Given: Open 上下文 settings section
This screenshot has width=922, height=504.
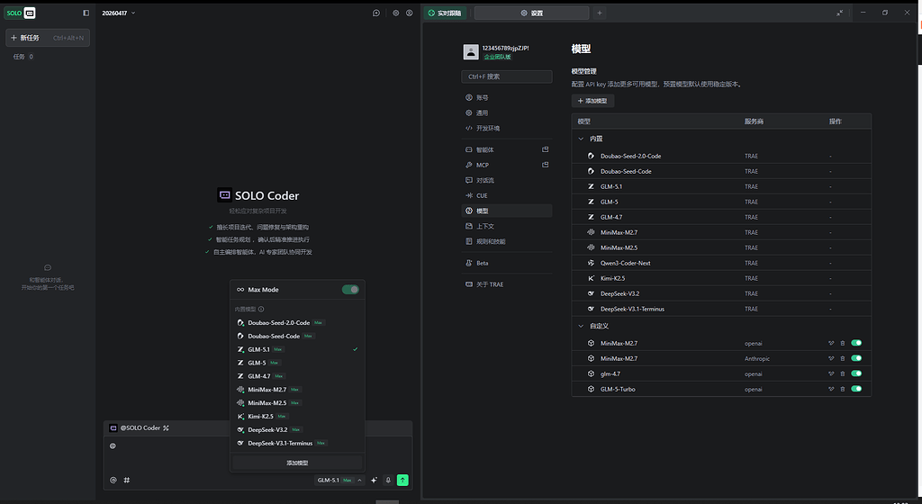Looking at the screenshot, I should pyautogui.click(x=506, y=226).
